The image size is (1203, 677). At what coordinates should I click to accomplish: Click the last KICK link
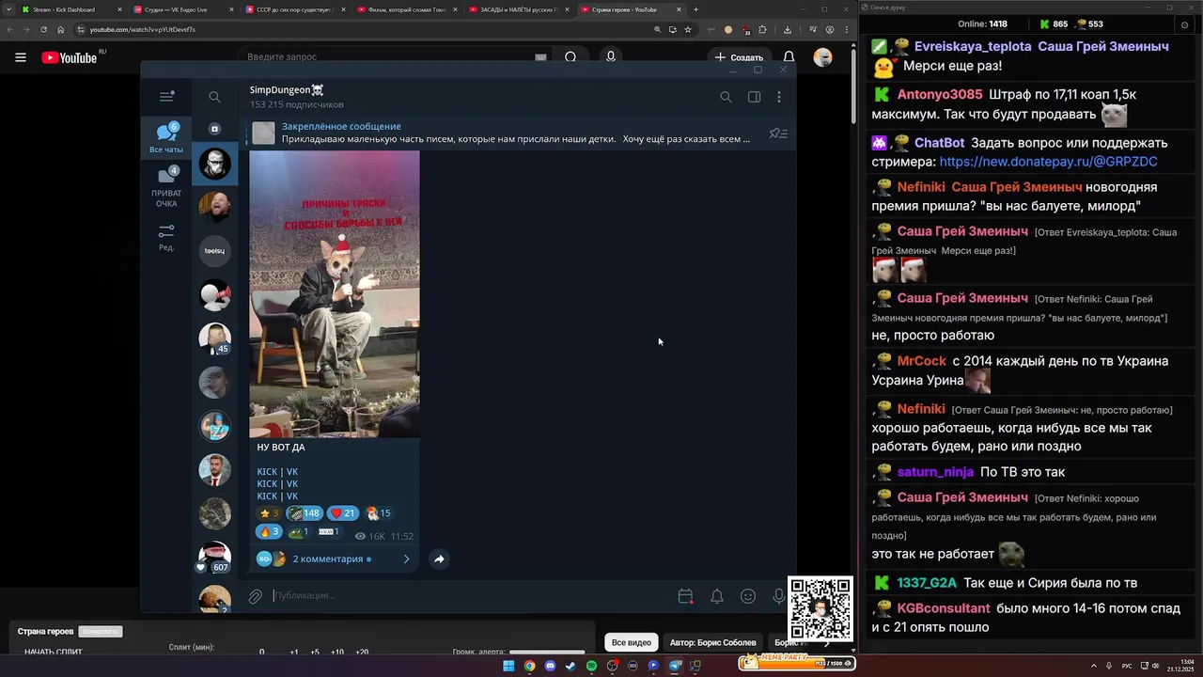tap(267, 496)
